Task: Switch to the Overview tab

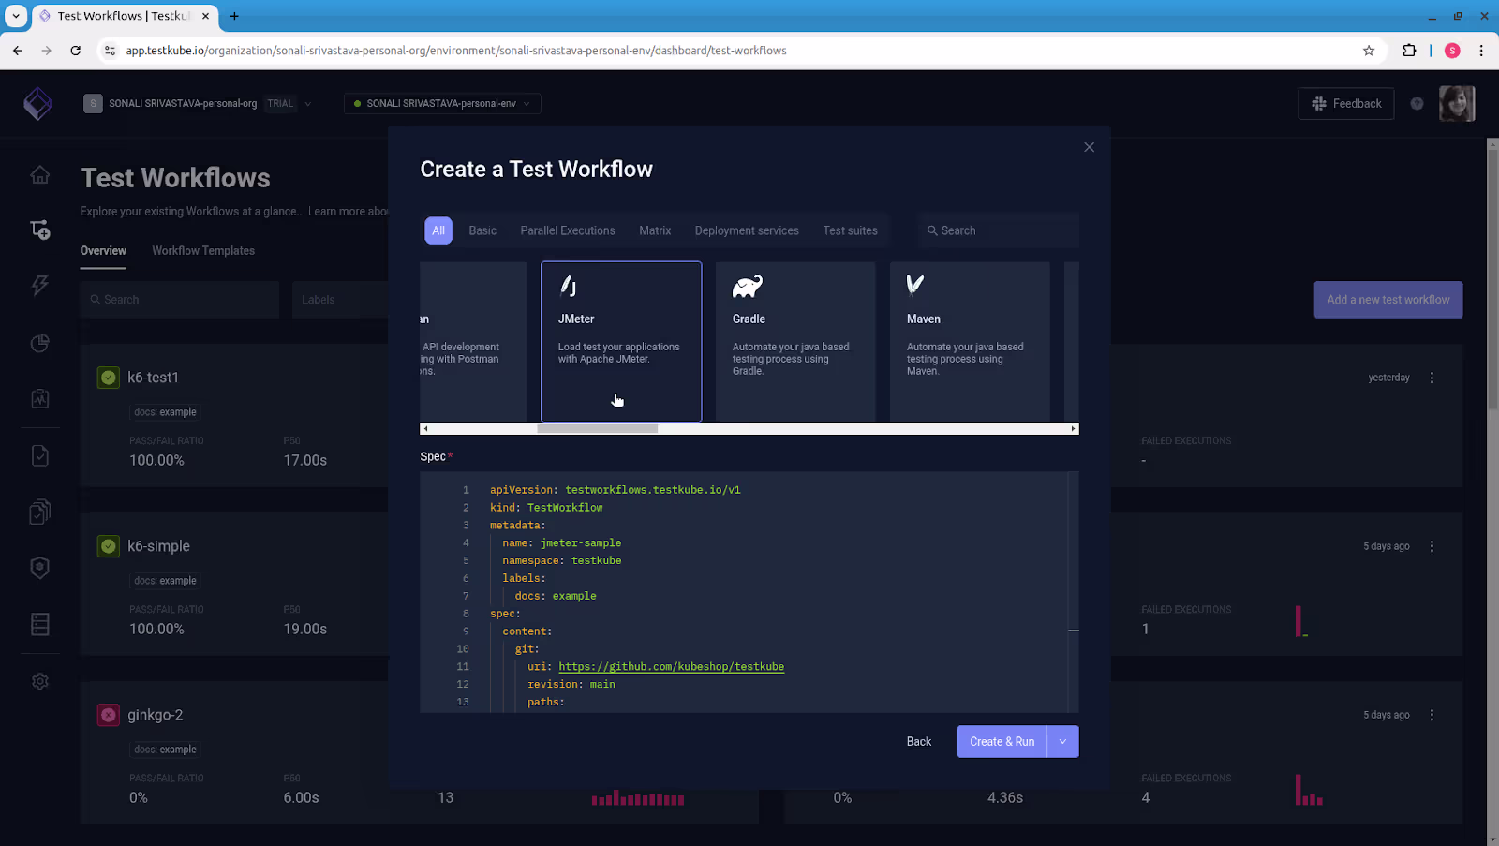Action: coord(103,251)
